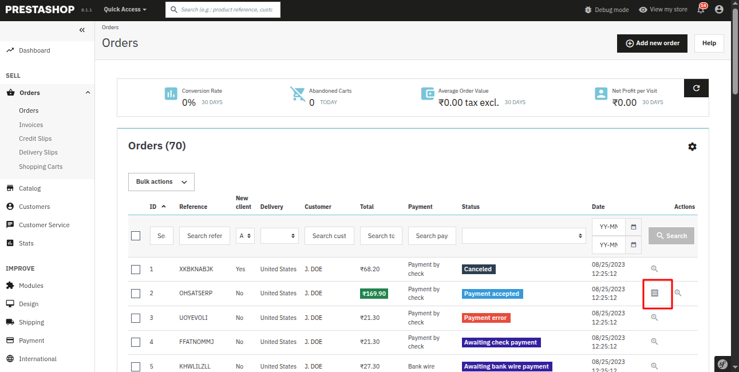Screen dimensions: 739x372
Task: Open date-to calendar icon
Action: pyautogui.click(x=633, y=244)
